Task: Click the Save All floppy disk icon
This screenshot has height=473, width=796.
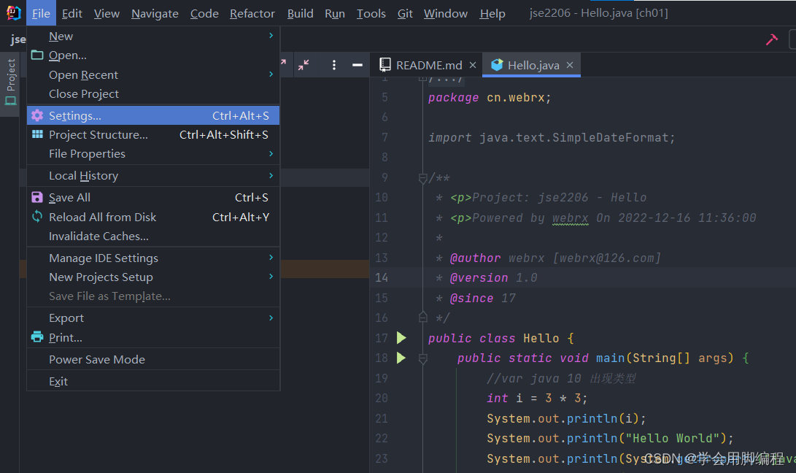Action: click(x=37, y=197)
